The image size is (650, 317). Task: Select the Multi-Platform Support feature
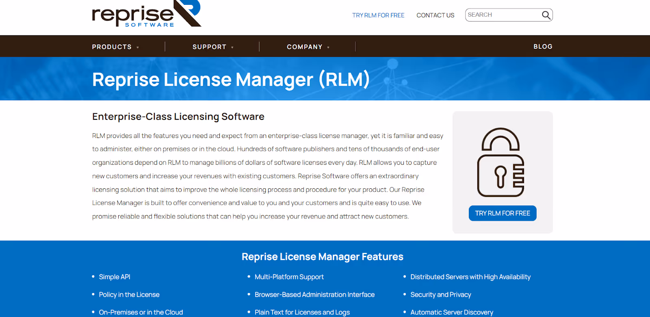[x=289, y=277]
